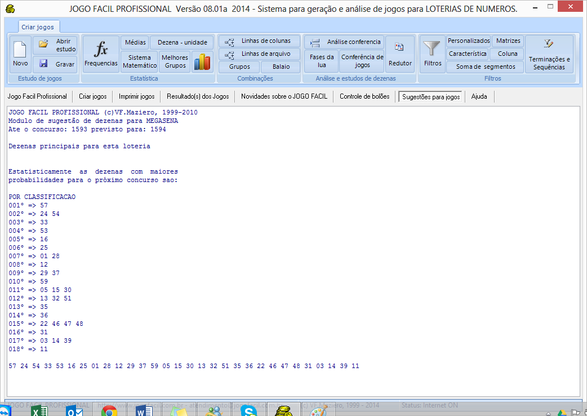Open a study with Abrir estudo

click(x=55, y=45)
